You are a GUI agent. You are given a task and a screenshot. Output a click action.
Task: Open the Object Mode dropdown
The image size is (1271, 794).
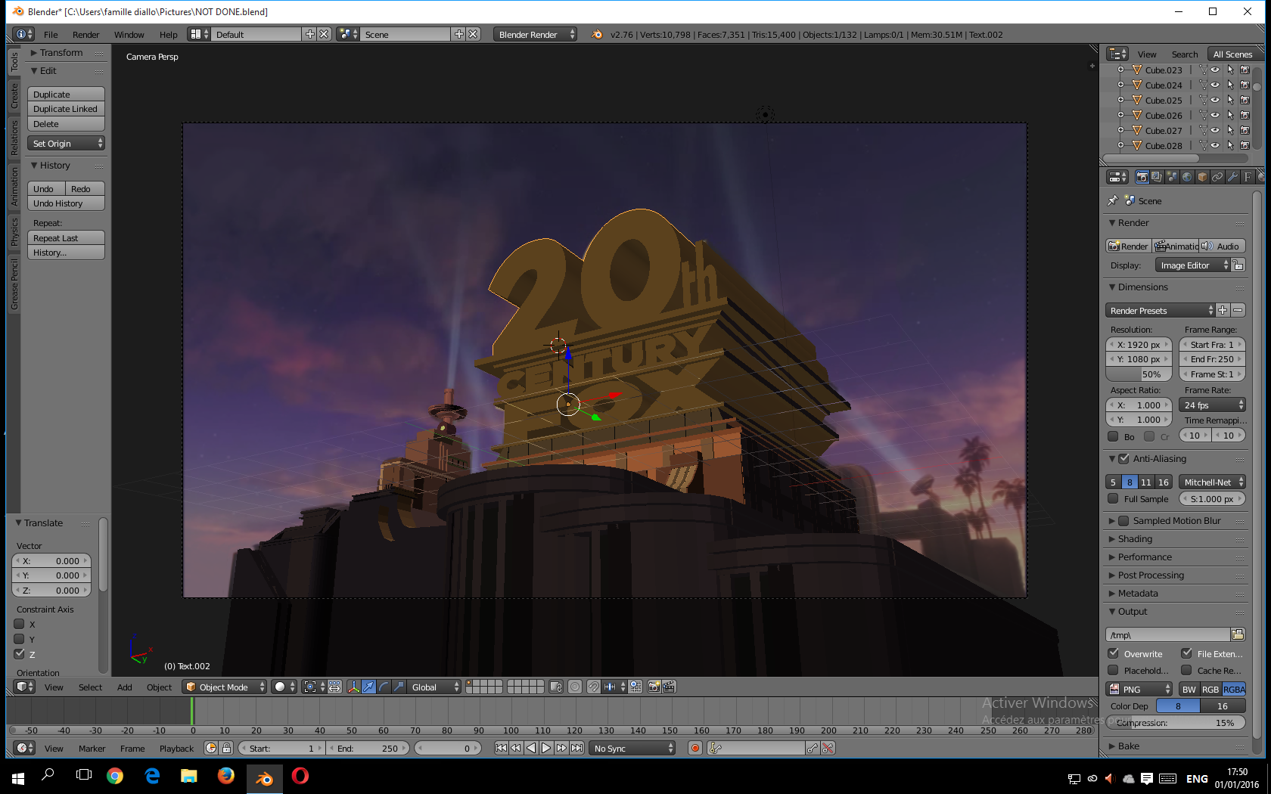point(224,687)
